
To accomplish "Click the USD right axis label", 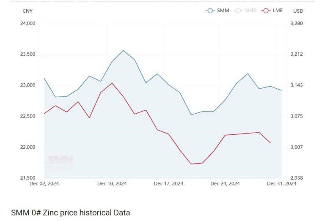I will (298, 11).
